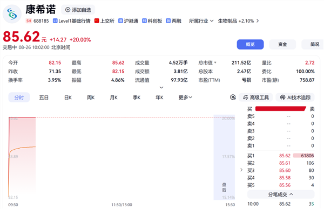Switch to the 五日 chart tab

tap(44, 97)
